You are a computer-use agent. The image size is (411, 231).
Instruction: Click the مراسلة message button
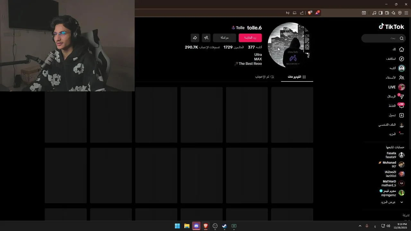pyautogui.click(x=224, y=38)
